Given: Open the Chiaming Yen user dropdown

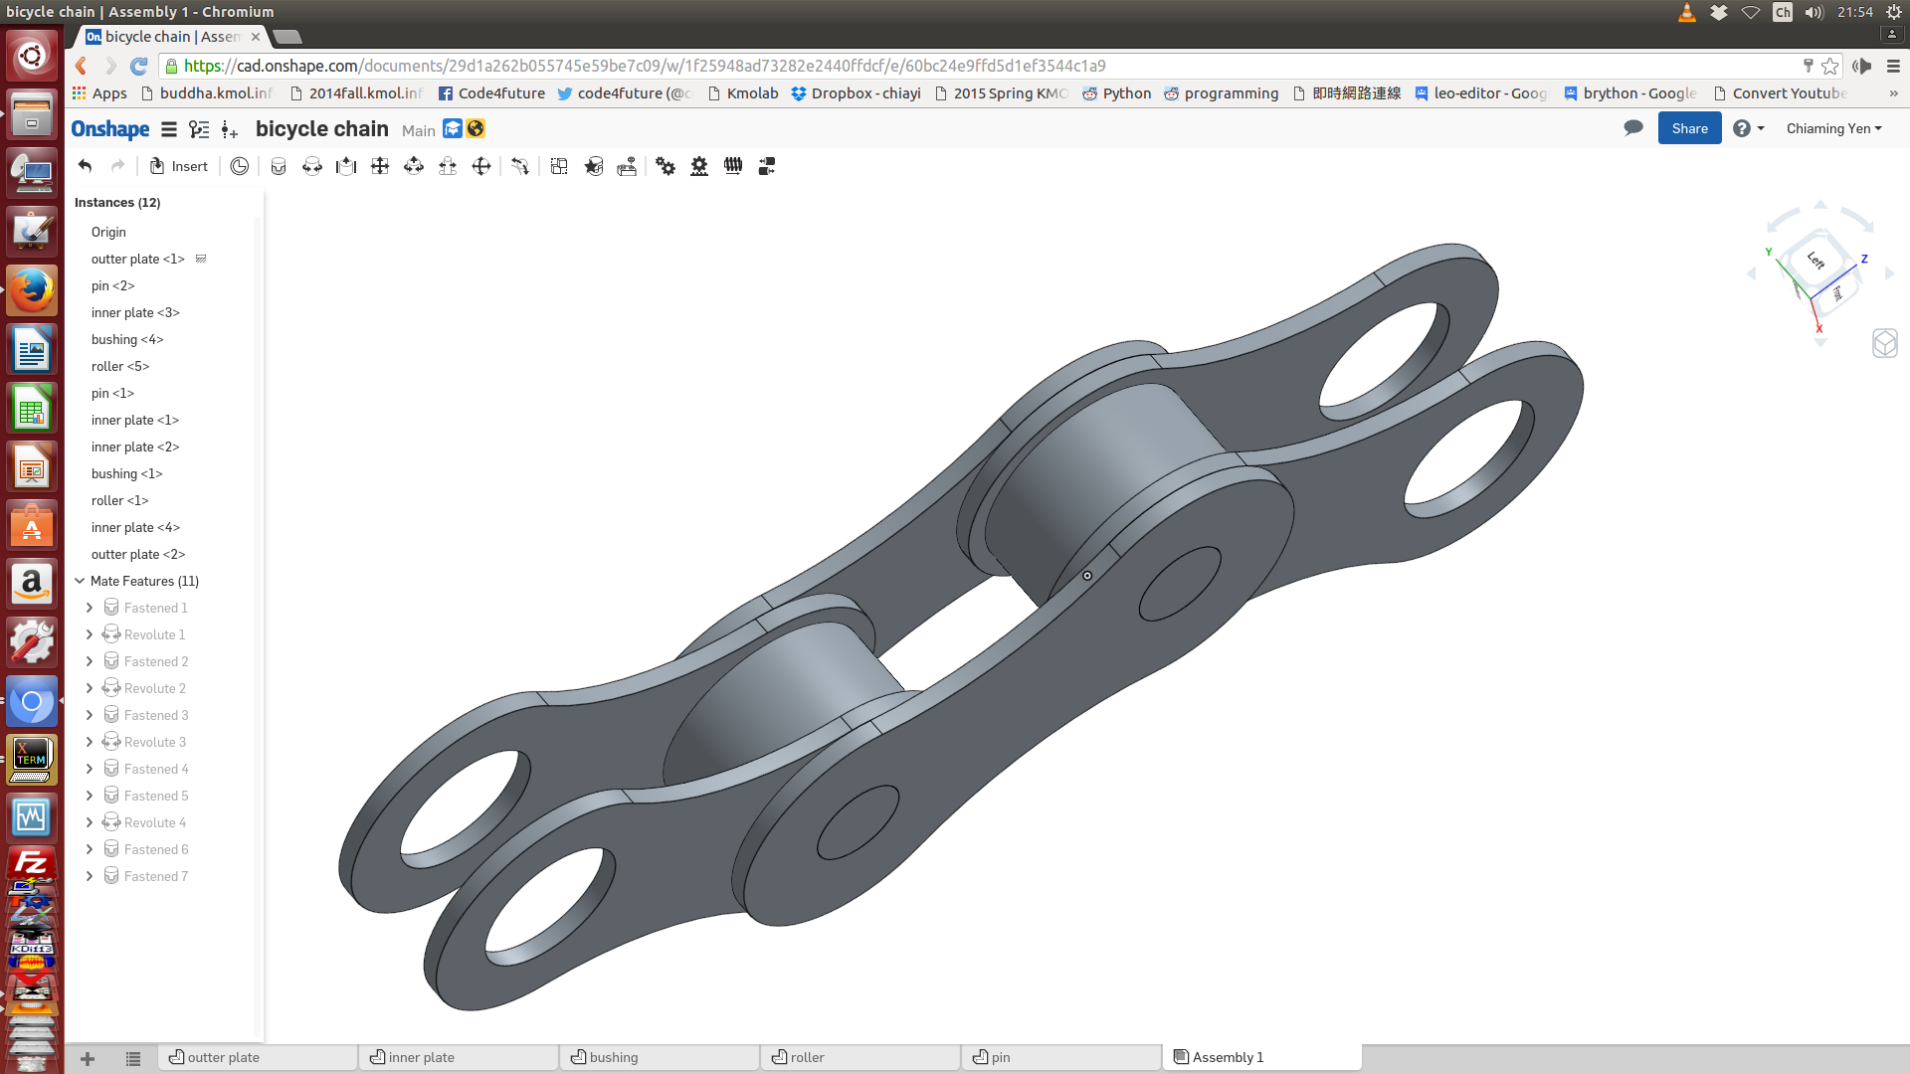Looking at the screenshot, I should tap(1833, 128).
